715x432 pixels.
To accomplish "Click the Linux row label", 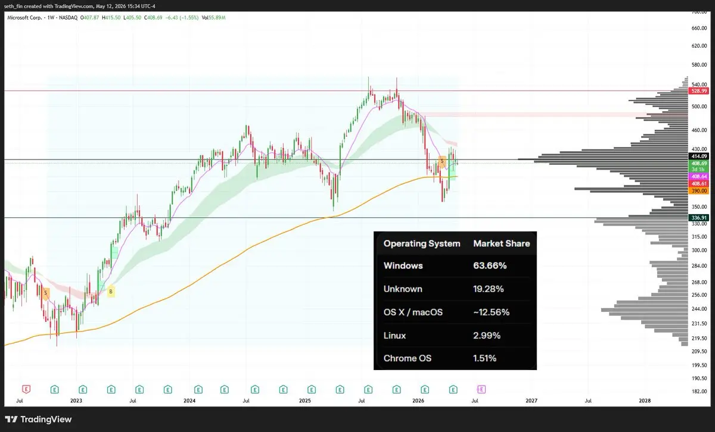I will pos(394,336).
